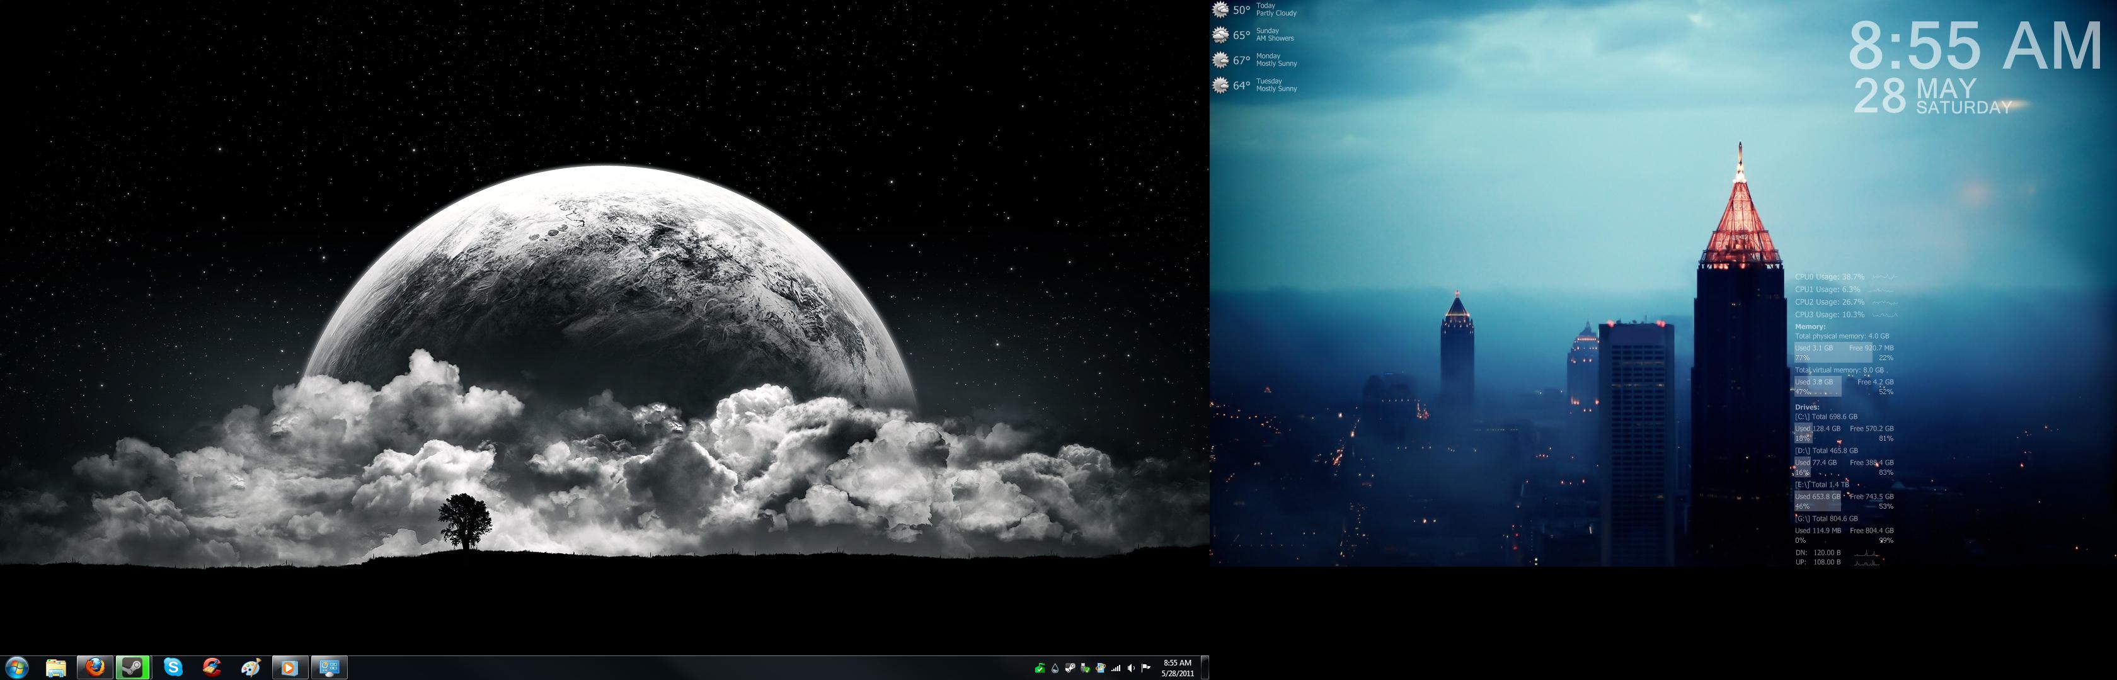Screen dimensions: 2117x680
Task: Launch CCleaner from the taskbar
Action: [x=212, y=667]
